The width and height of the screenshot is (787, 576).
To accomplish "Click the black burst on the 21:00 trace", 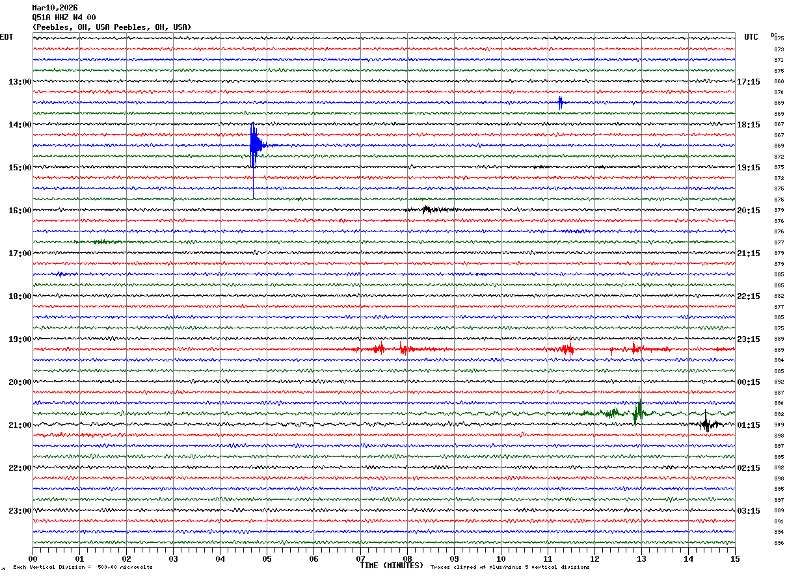I will pos(706,425).
